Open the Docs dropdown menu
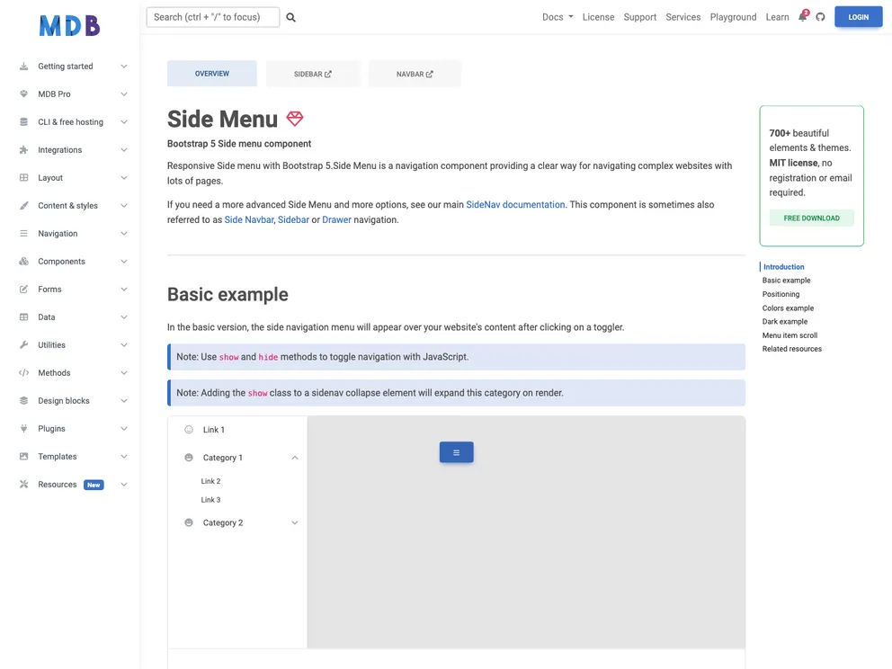The image size is (892, 669). click(557, 16)
